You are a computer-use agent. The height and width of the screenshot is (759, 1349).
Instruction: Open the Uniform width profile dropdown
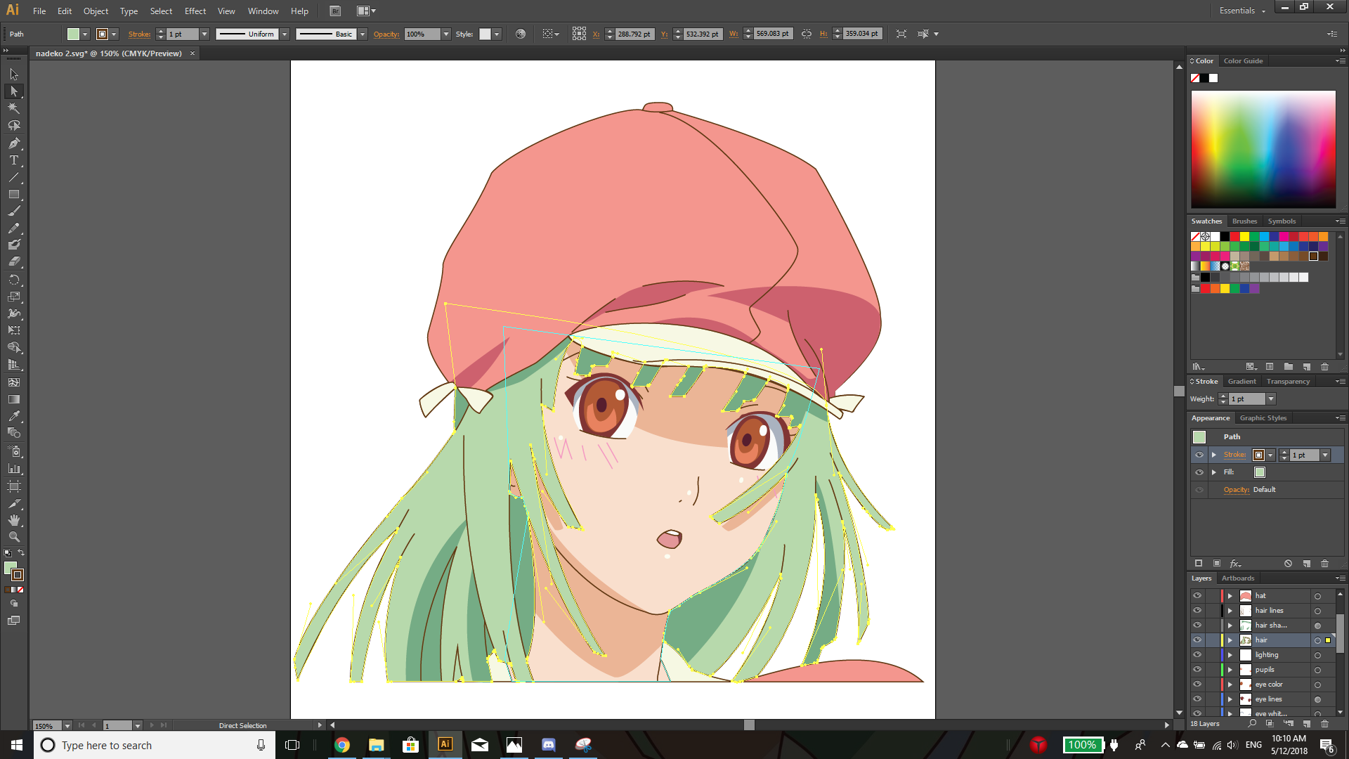tap(285, 34)
